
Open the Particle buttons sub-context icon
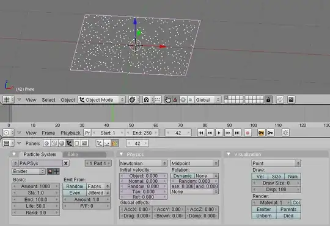114,143
